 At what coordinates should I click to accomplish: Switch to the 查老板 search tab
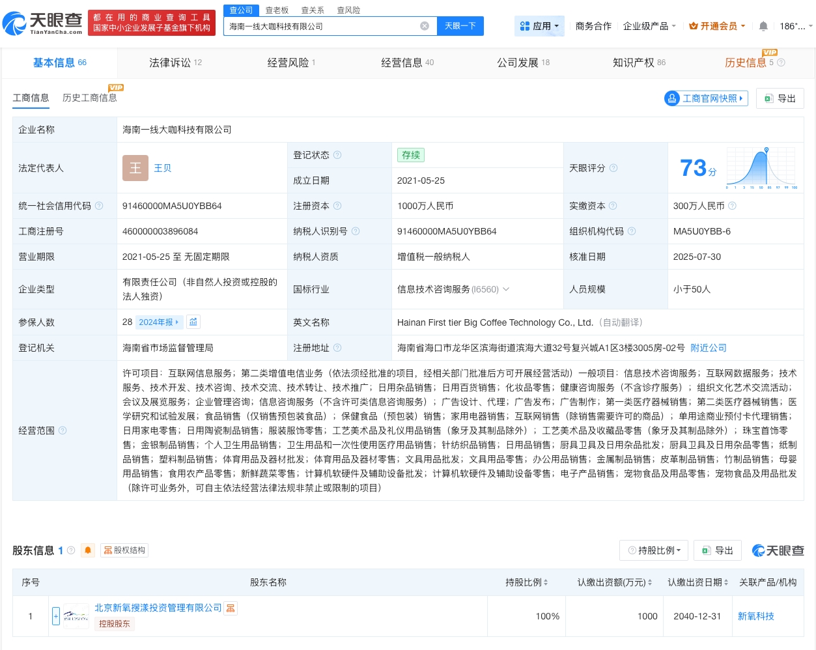(277, 10)
